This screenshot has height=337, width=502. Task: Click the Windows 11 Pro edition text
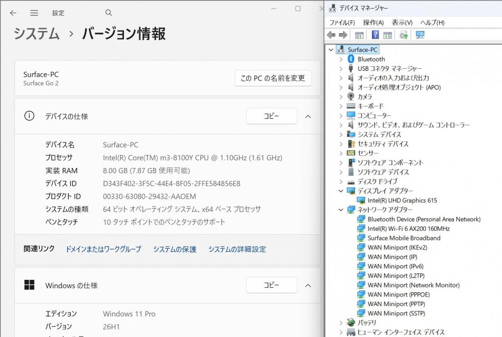[x=129, y=313]
